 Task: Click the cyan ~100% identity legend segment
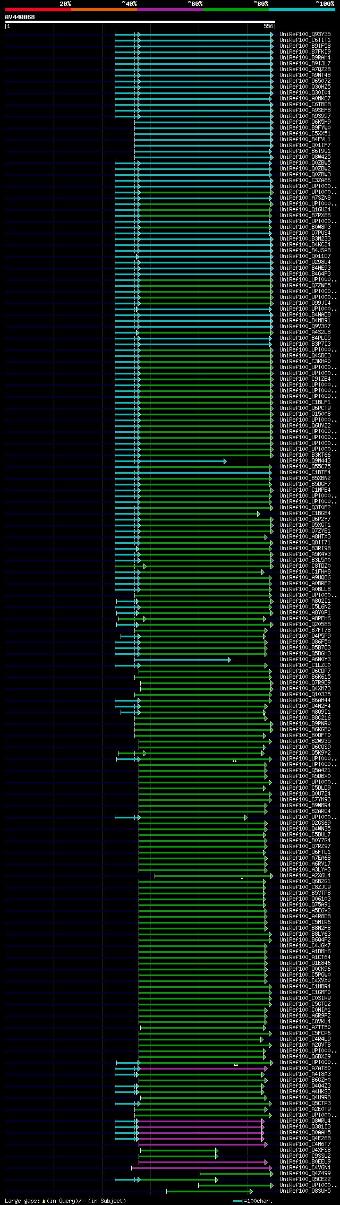(301, 10)
